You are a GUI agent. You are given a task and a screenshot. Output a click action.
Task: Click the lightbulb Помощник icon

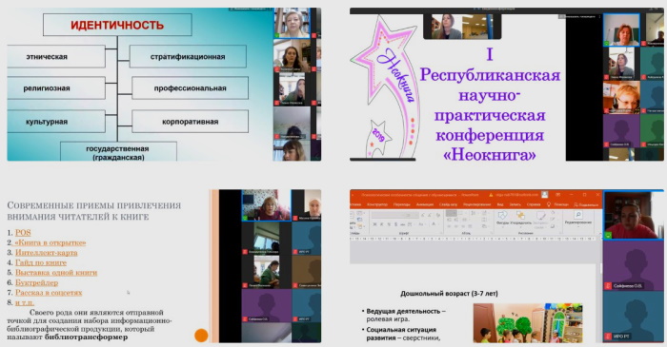point(549,204)
